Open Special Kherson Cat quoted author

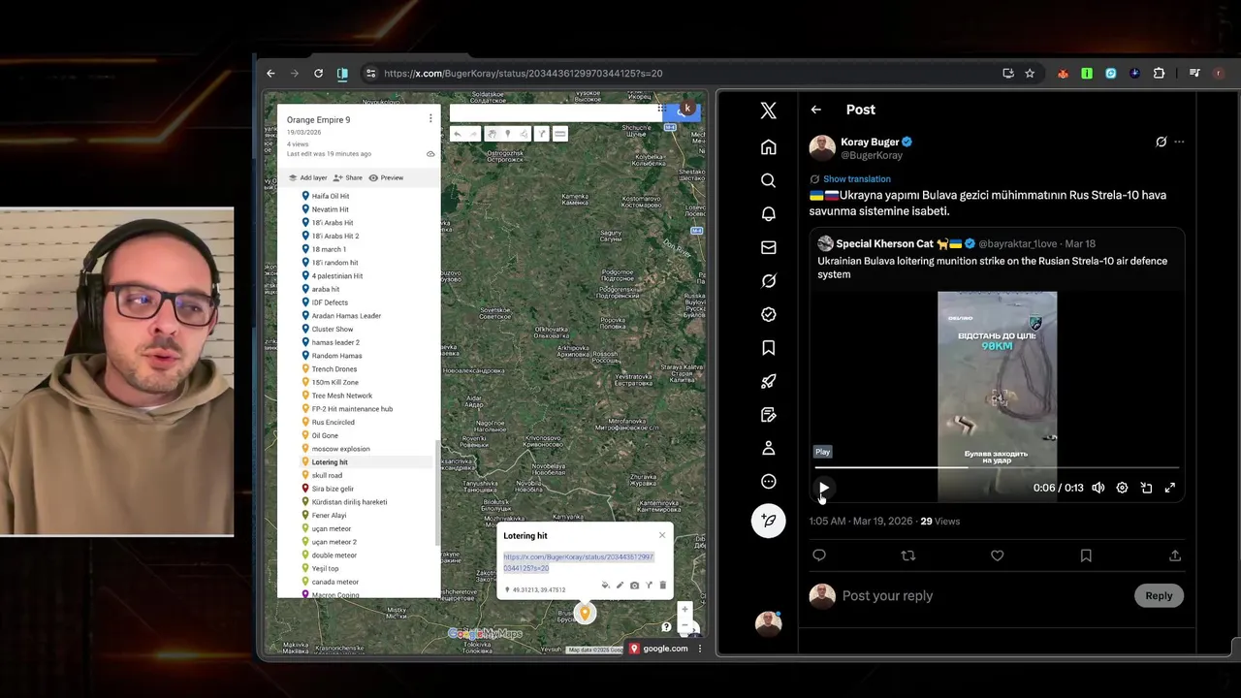[884, 243]
